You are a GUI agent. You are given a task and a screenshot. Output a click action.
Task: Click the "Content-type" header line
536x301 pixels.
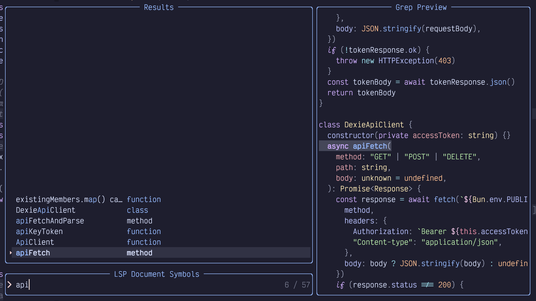coord(427,242)
